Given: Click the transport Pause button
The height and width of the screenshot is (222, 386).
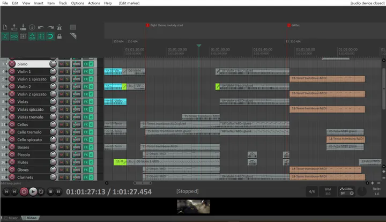Looking at the screenshot, I should pos(58,191).
